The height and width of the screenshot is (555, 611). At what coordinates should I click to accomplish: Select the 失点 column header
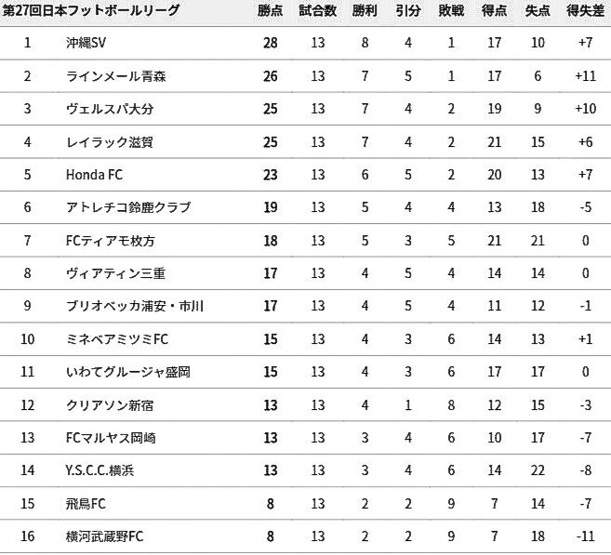(538, 11)
